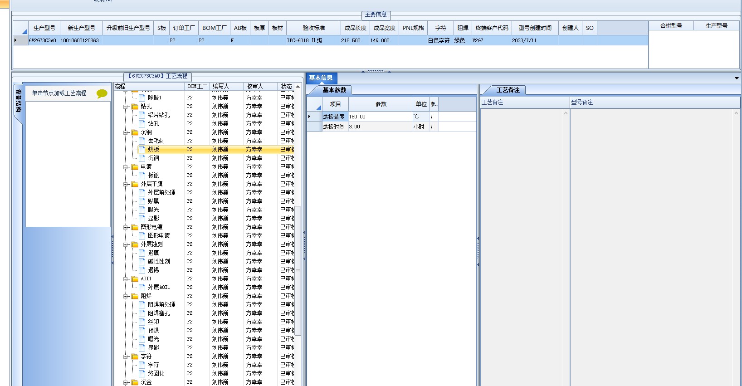Click the yellow speech bubble hint icon

(102, 93)
